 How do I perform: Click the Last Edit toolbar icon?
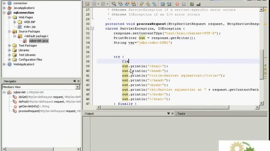coord(87,4)
